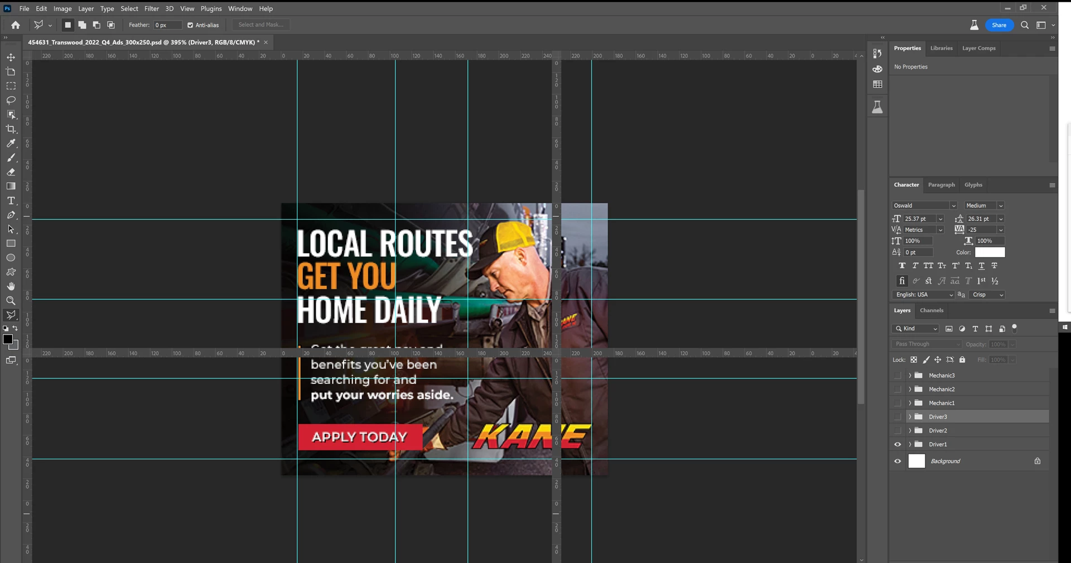Screen dimensions: 1071x563
Task: Click the foreground color swatch
Action: (x=8, y=339)
